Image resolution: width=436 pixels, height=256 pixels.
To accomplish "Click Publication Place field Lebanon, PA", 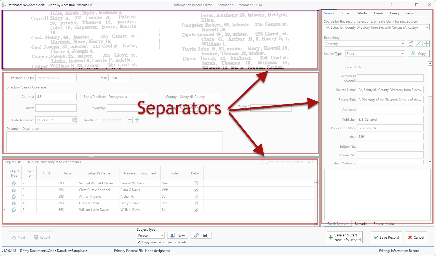I will [x=390, y=128].
